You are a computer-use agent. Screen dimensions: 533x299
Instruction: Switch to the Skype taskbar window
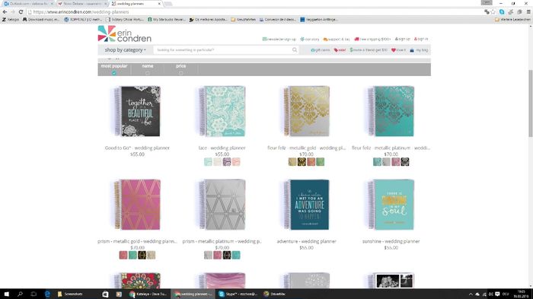tap(238, 294)
